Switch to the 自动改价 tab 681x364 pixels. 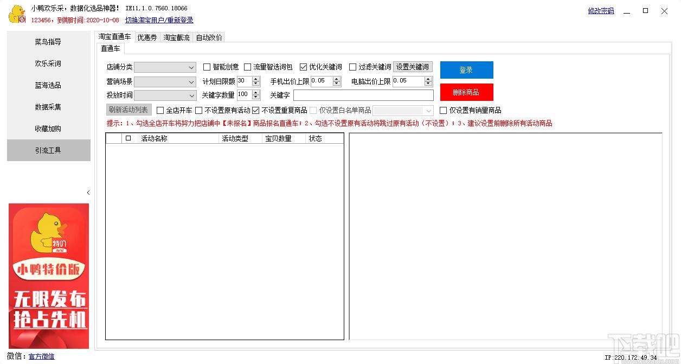coord(209,37)
